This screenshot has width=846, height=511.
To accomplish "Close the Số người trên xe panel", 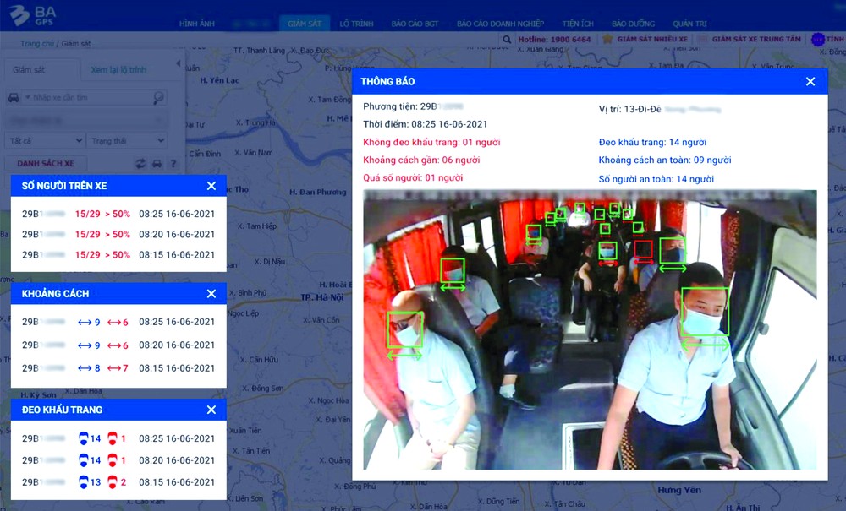I will pyautogui.click(x=211, y=186).
